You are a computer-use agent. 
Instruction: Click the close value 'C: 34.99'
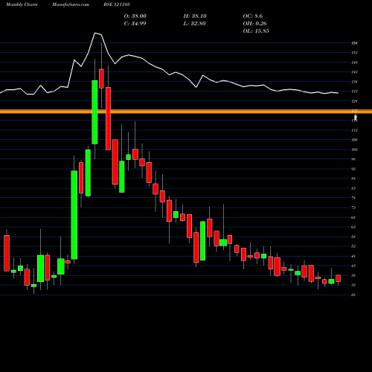point(135,24)
